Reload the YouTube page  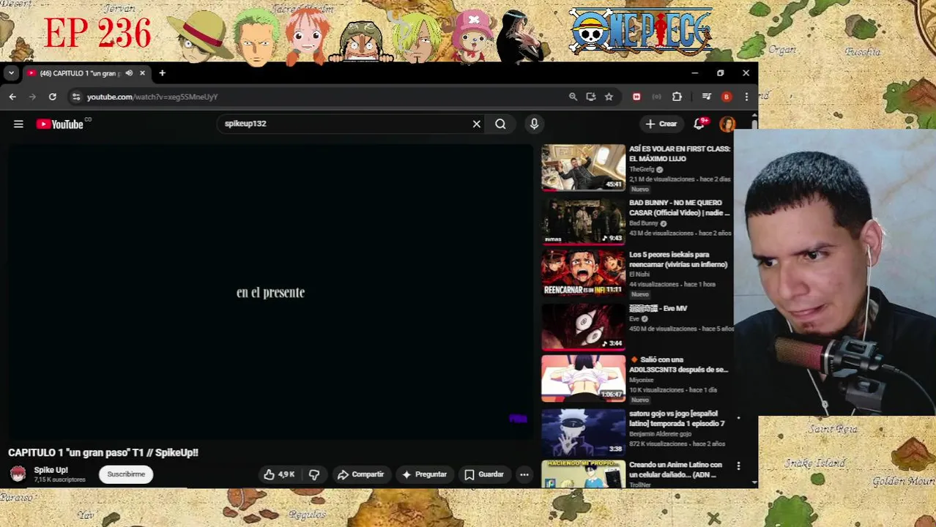(x=53, y=97)
